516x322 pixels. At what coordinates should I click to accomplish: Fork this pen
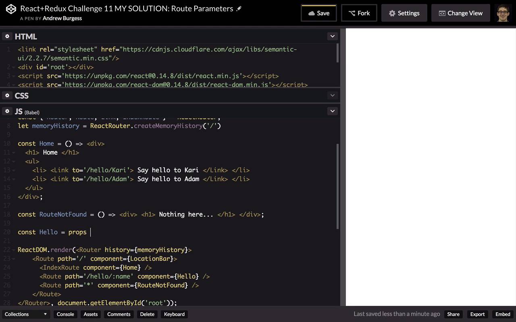click(x=359, y=13)
